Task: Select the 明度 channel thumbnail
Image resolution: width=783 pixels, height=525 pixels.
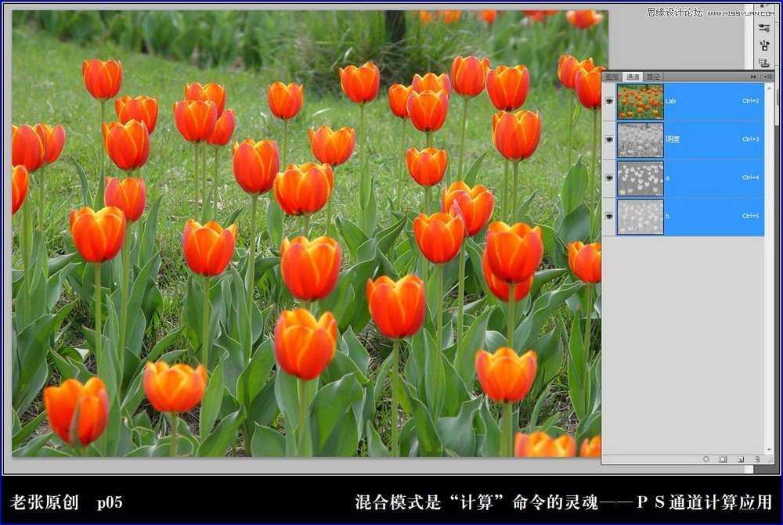Action: tap(640, 140)
